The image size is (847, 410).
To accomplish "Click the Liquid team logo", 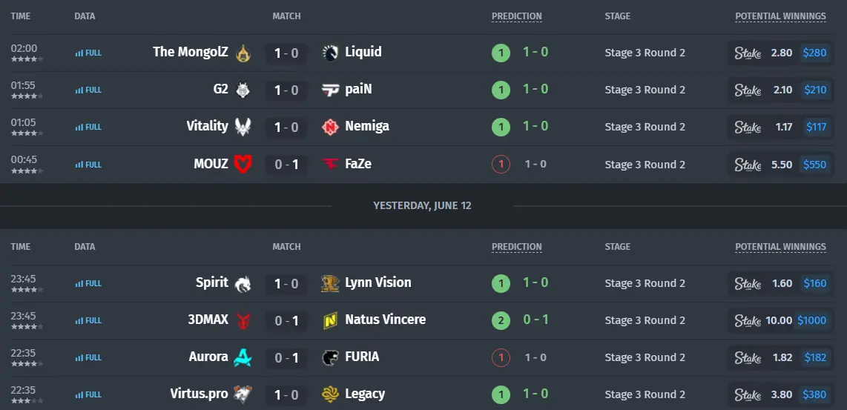I will [x=330, y=53].
